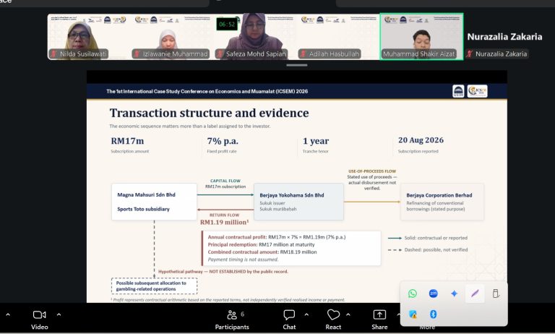The width and height of the screenshot is (555, 334).
Task: Select Nilda Susilawati video thumbnail
Action: click(x=89, y=37)
